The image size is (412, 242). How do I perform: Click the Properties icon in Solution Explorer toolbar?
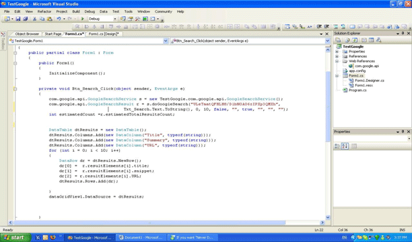pos(338,40)
